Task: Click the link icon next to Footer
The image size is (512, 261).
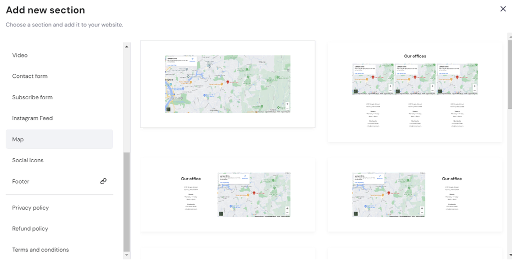Action: (103, 181)
